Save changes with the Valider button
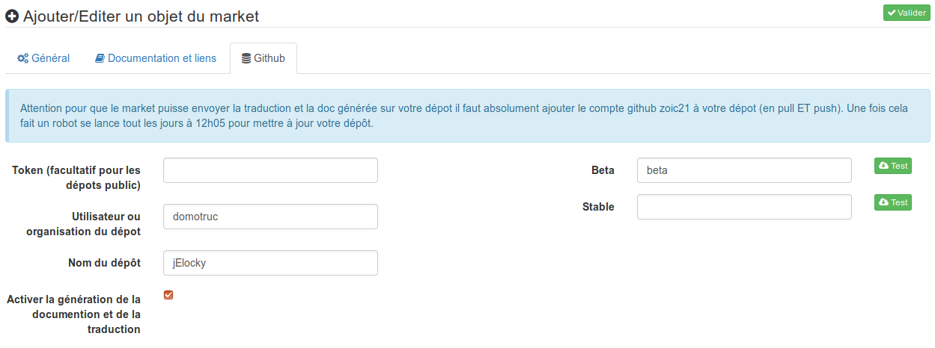This screenshot has height=348, width=935. tap(907, 13)
